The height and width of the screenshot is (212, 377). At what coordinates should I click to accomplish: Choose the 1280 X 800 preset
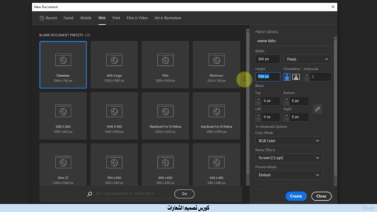click(x=63, y=116)
